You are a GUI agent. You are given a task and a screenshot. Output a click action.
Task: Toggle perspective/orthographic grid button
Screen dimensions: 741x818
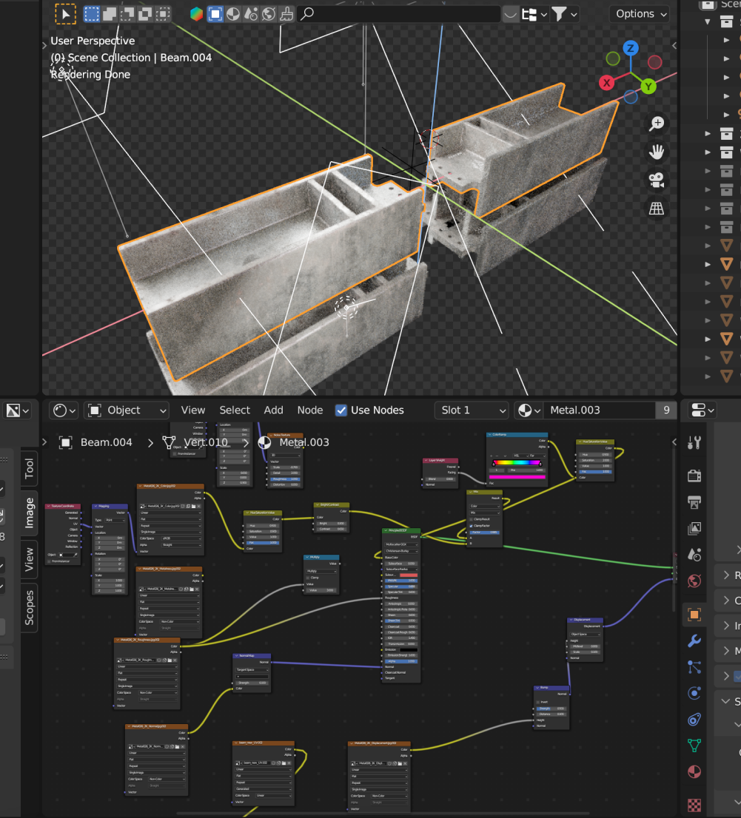(x=657, y=209)
